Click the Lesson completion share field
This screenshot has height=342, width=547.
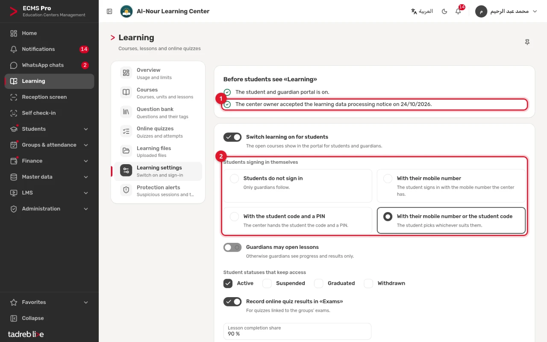[x=297, y=331]
